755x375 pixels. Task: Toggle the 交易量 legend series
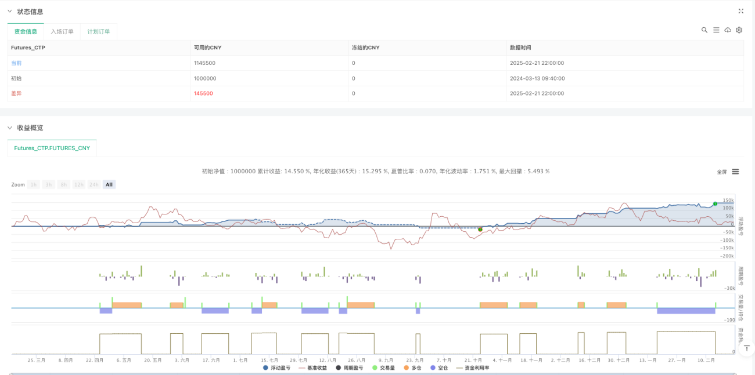384,368
